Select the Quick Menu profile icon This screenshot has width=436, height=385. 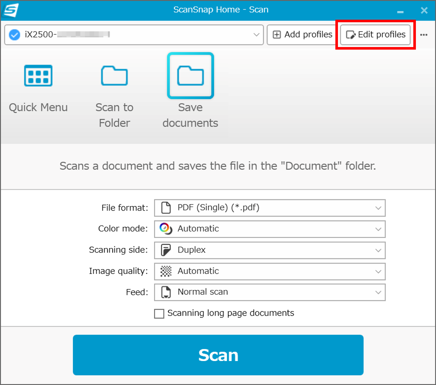tap(39, 76)
